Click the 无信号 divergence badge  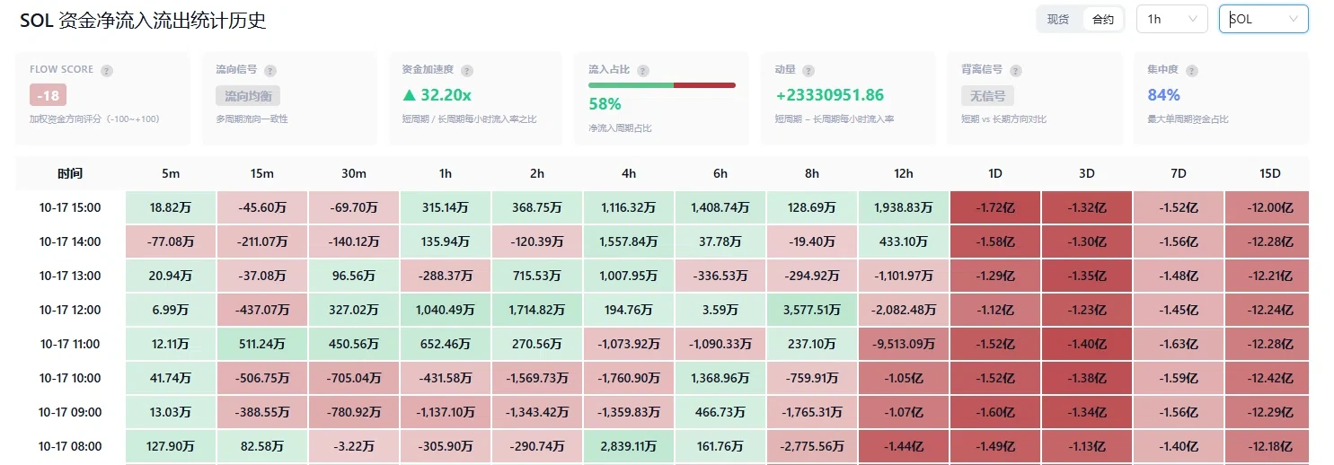click(x=987, y=95)
